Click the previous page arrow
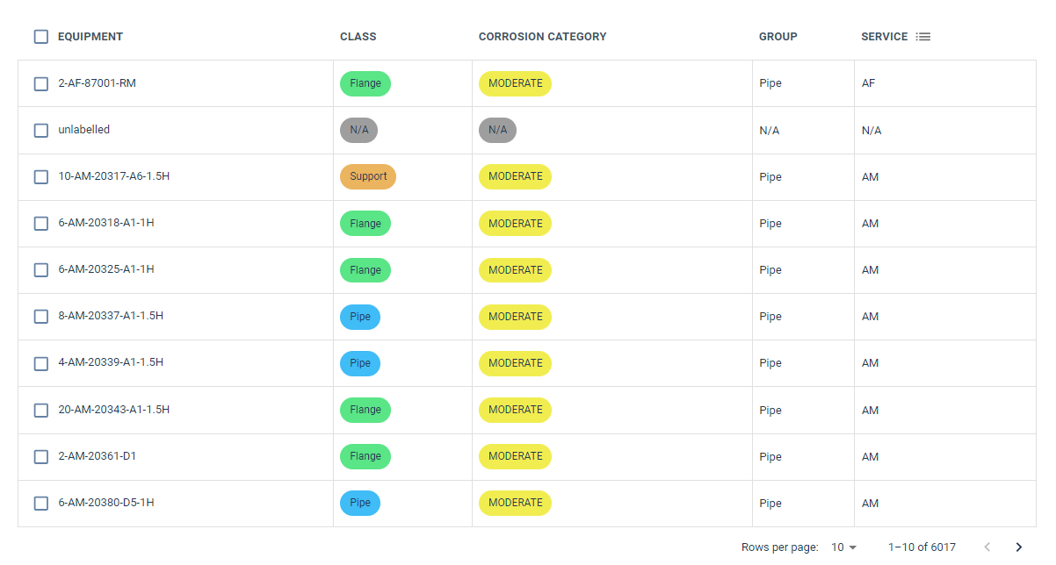The height and width of the screenshot is (565, 1056). tap(987, 547)
